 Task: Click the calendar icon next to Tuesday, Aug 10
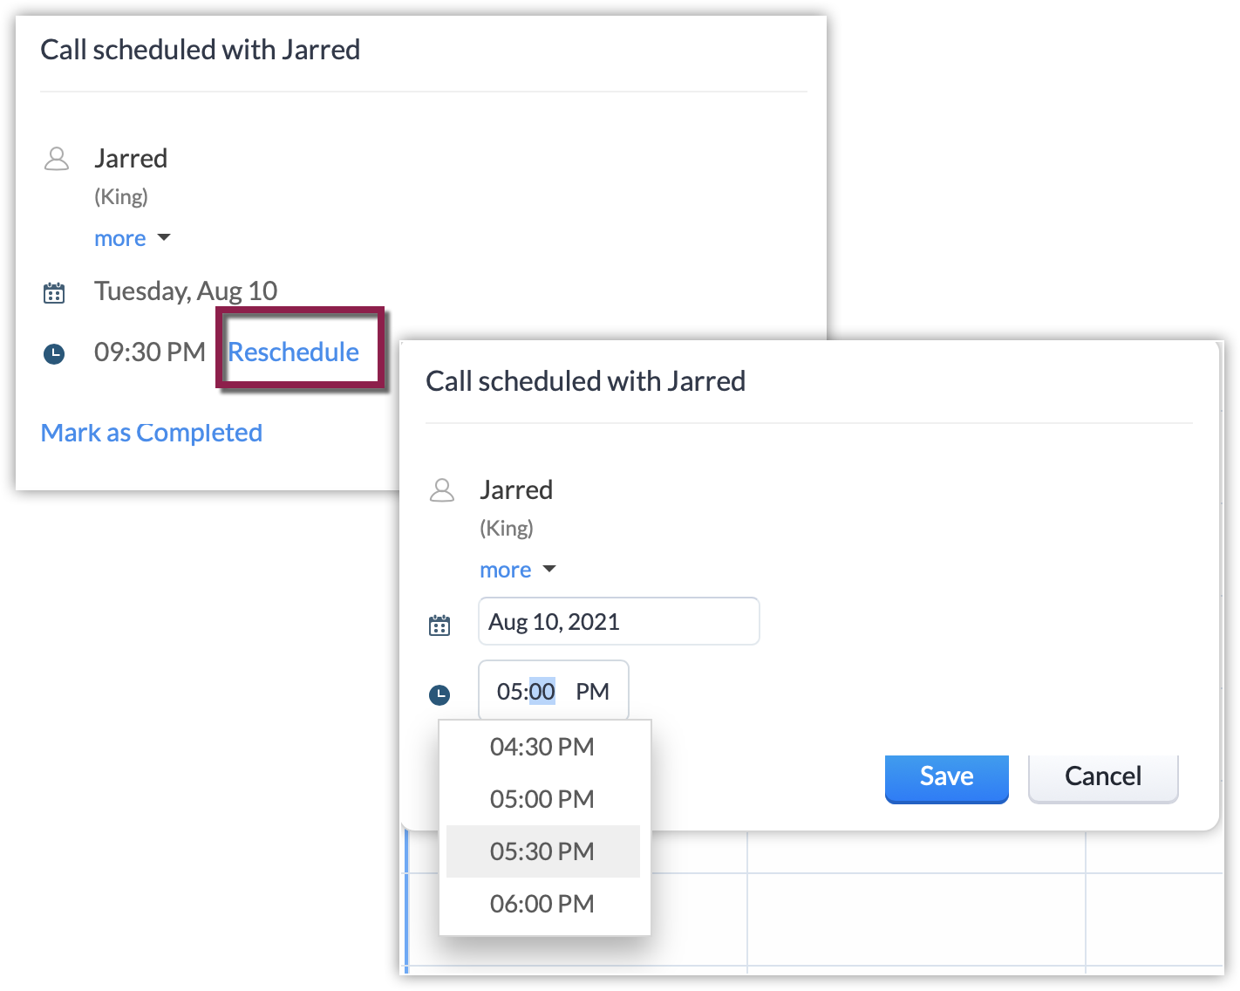(54, 293)
